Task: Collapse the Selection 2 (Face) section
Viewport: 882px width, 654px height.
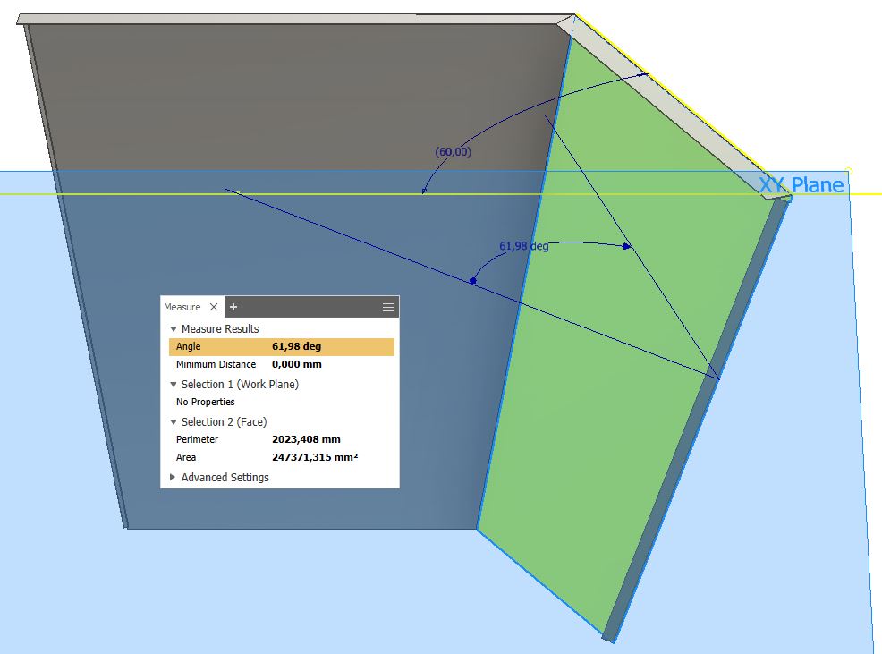Action: click(172, 421)
